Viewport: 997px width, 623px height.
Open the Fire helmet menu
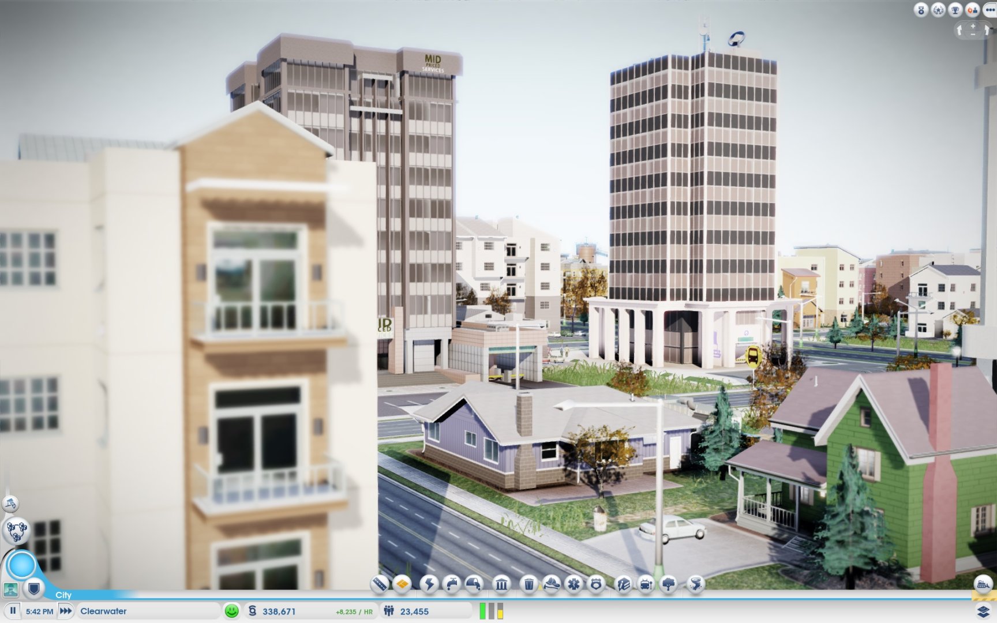552,584
